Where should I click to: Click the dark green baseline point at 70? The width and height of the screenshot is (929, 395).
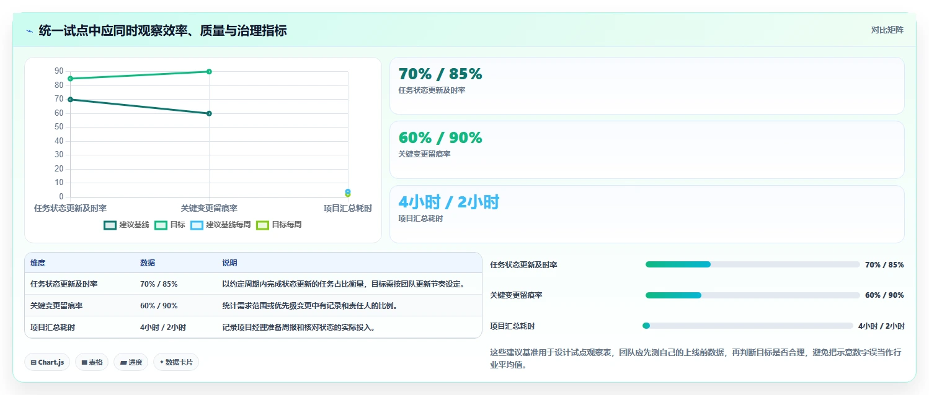70,100
